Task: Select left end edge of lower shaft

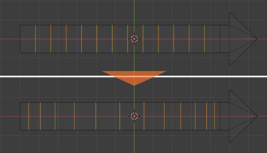Action: pos(20,116)
